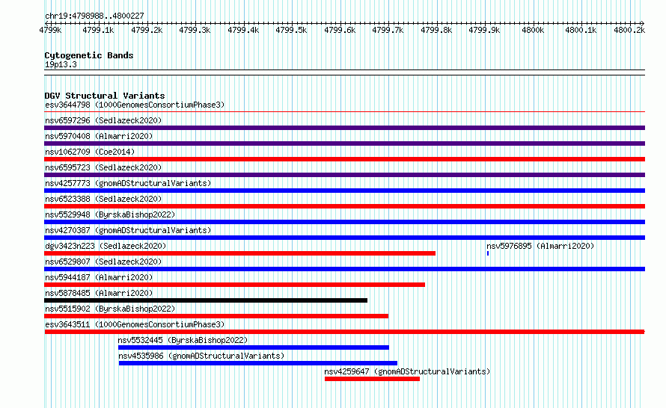
Task: Click the DGV Structural Variants track title
Action: pyautogui.click(x=105, y=96)
